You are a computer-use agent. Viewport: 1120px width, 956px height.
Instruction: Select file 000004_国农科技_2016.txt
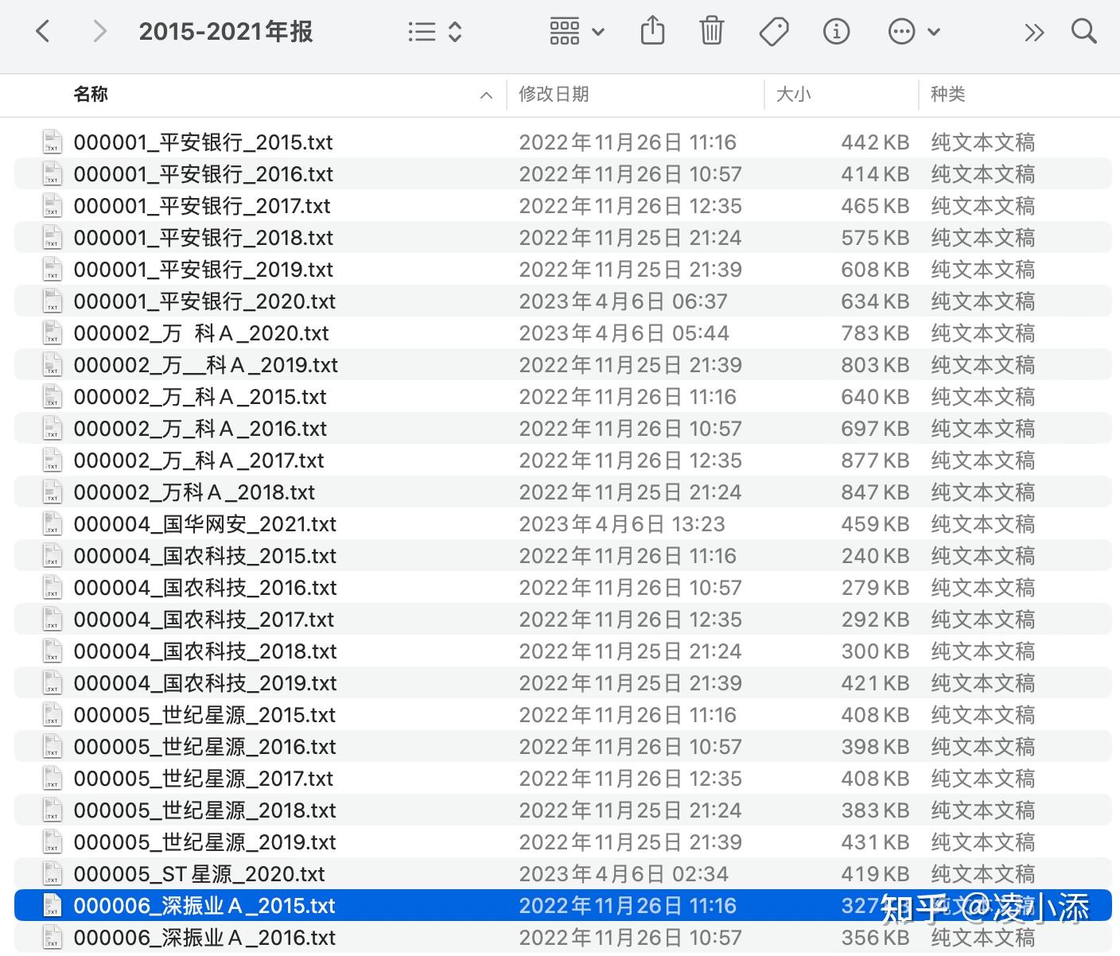tap(563, 588)
